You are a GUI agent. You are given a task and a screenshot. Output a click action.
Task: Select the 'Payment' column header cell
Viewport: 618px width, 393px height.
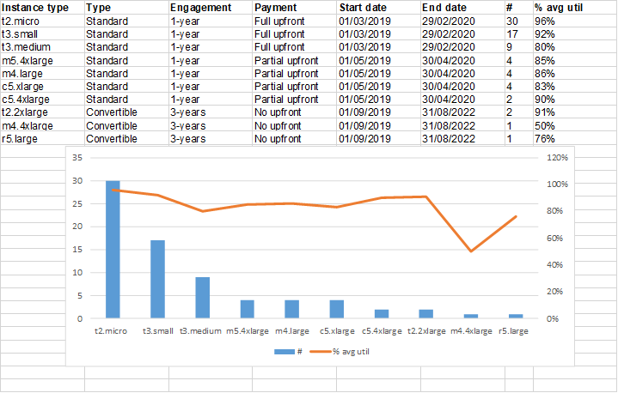click(x=295, y=8)
